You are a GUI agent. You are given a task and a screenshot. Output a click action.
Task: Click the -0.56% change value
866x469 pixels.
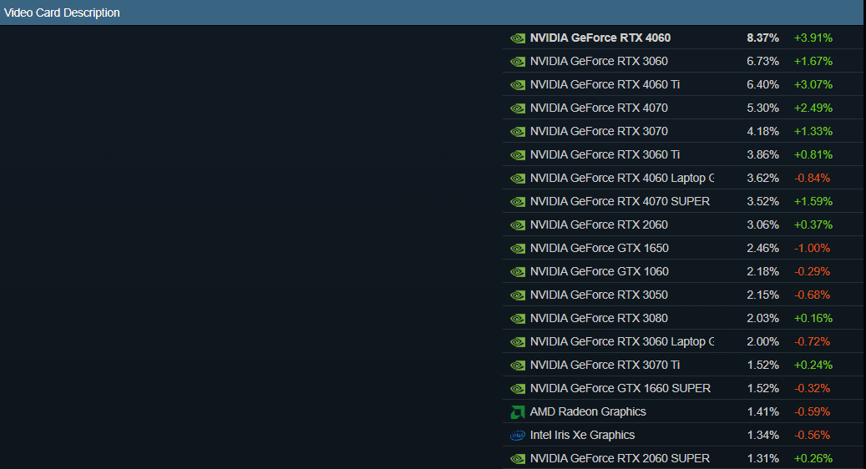tap(812, 435)
